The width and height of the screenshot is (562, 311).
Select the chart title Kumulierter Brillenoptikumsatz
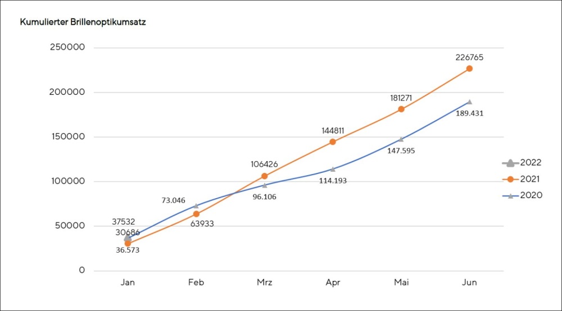pyautogui.click(x=83, y=22)
